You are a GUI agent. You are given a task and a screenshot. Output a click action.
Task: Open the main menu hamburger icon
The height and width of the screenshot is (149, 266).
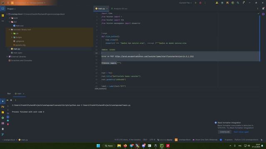(x=8, y=3)
